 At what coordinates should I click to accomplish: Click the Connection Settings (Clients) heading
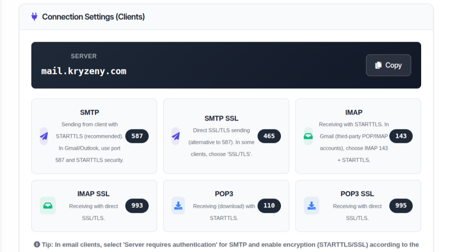pyautogui.click(x=93, y=17)
